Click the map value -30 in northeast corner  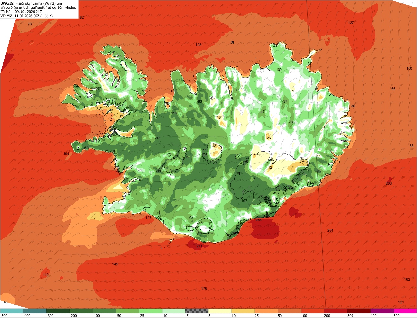(279, 70)
